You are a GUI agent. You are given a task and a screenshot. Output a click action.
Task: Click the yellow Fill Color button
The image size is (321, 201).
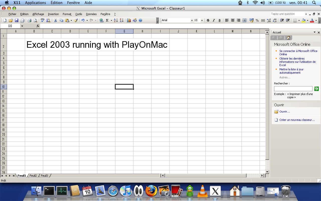[x=304, y=20]
